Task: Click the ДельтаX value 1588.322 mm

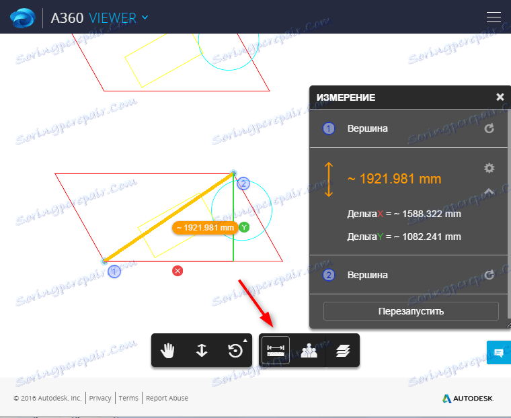Action: point(432,214)
